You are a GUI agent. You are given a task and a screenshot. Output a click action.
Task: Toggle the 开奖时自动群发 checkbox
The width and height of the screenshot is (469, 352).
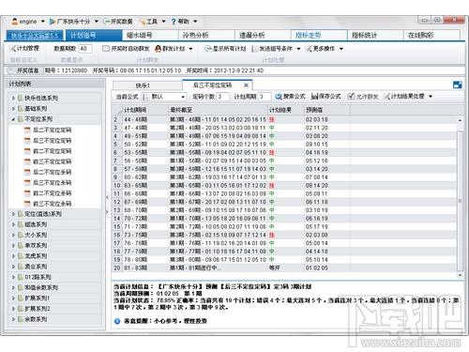106,49
